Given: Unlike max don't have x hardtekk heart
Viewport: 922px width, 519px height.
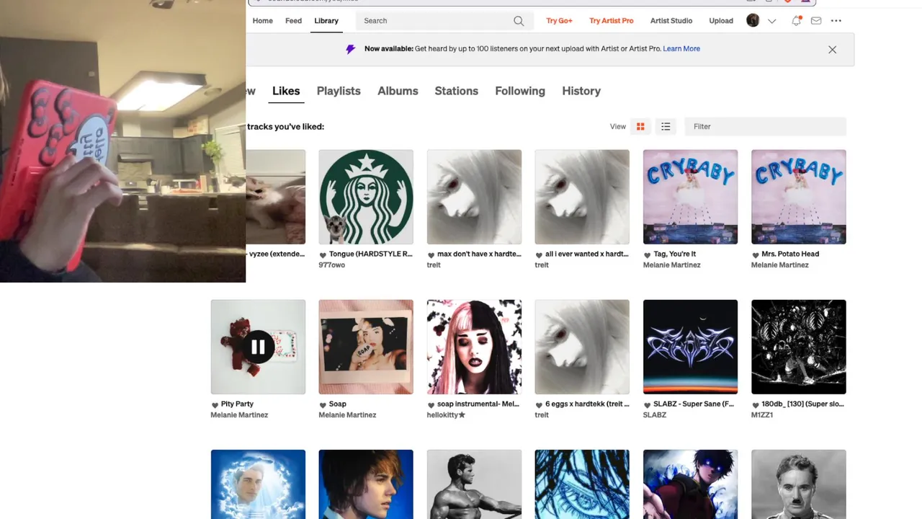Looking at the screenshot, I should (x=431, y=254).
